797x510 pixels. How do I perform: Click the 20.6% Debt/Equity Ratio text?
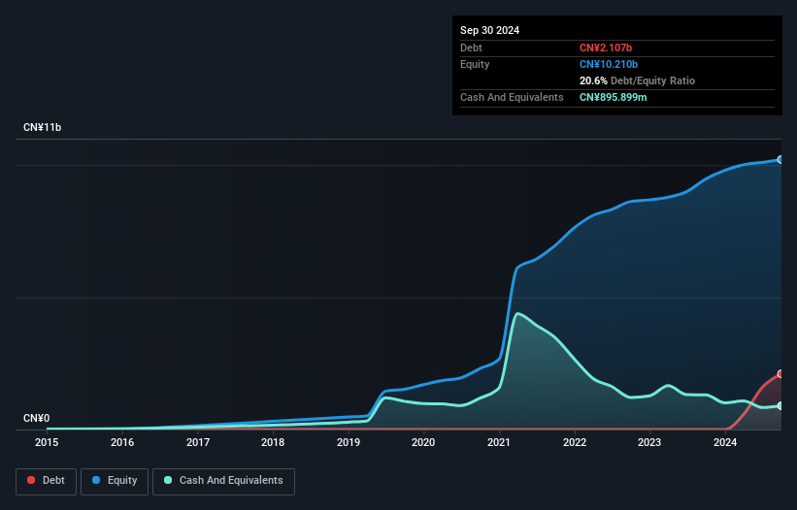(637, 80)
